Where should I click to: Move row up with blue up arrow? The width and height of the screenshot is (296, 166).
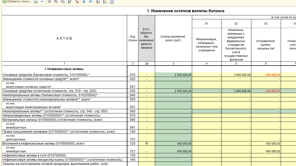tap(84, 2)
